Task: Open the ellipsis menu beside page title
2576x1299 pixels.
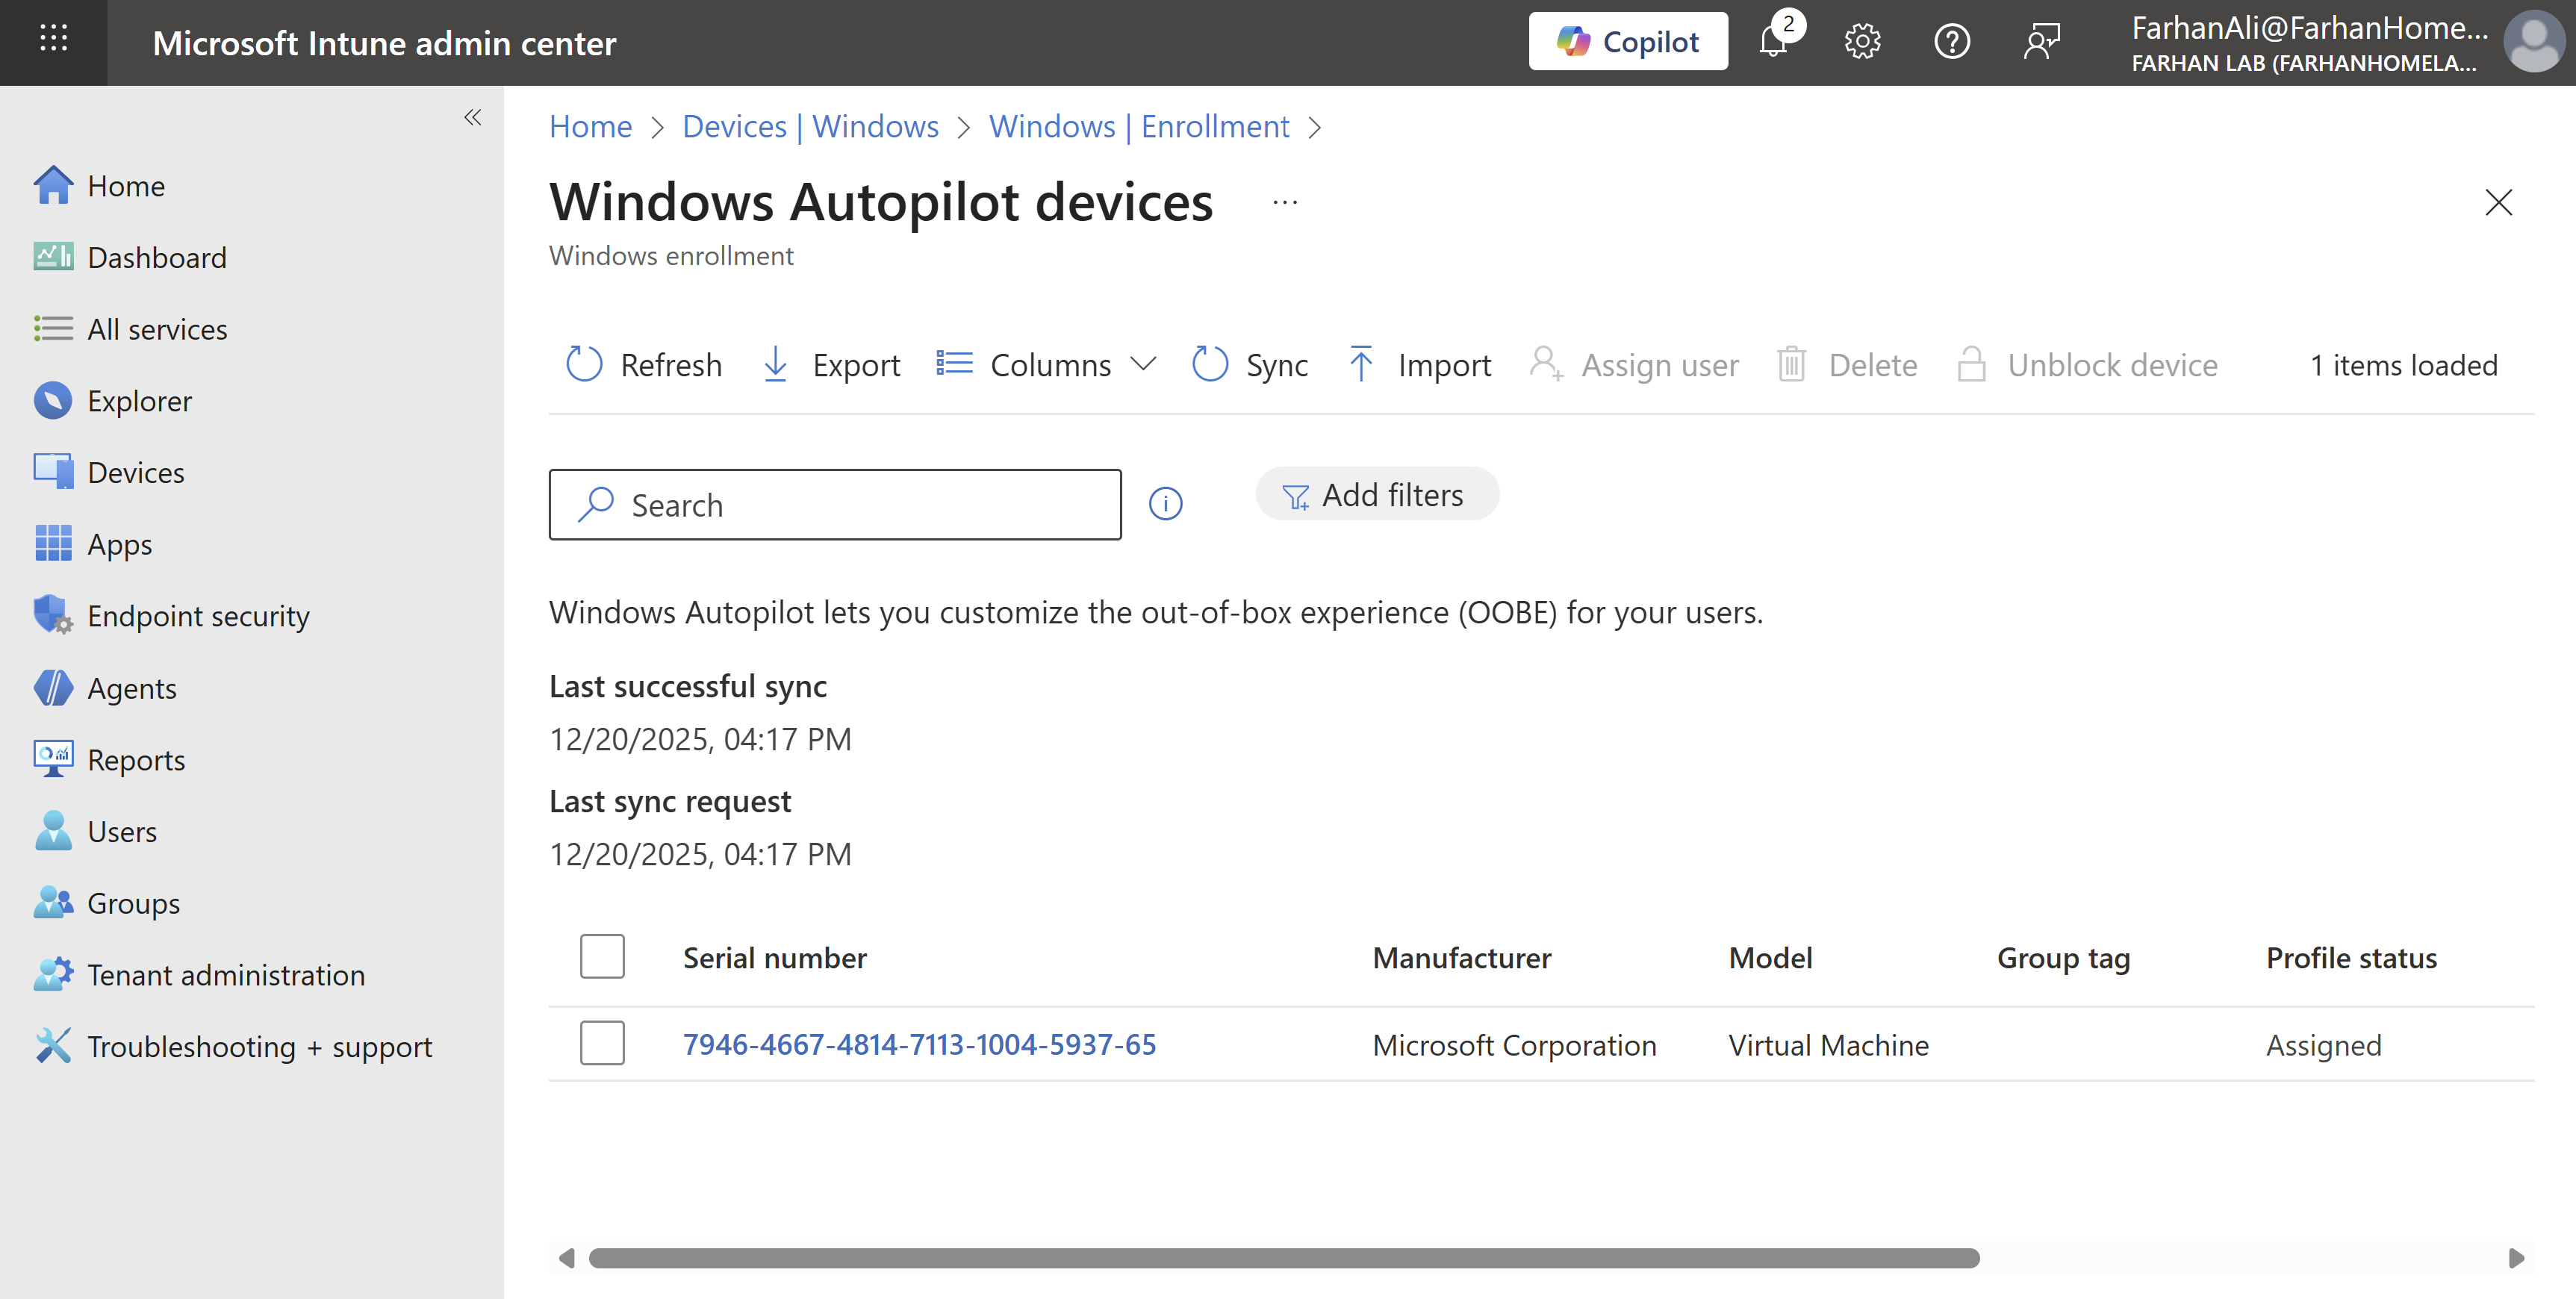Action: [x=1285, y=203]
